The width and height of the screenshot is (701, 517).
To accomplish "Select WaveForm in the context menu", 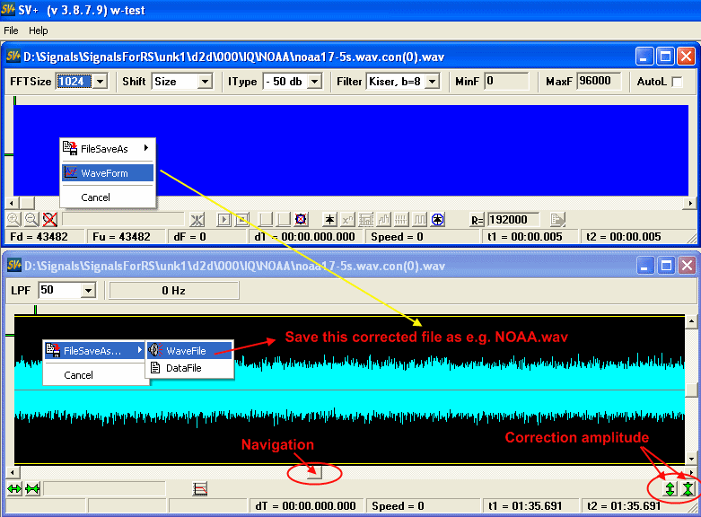I will point(104,173).
